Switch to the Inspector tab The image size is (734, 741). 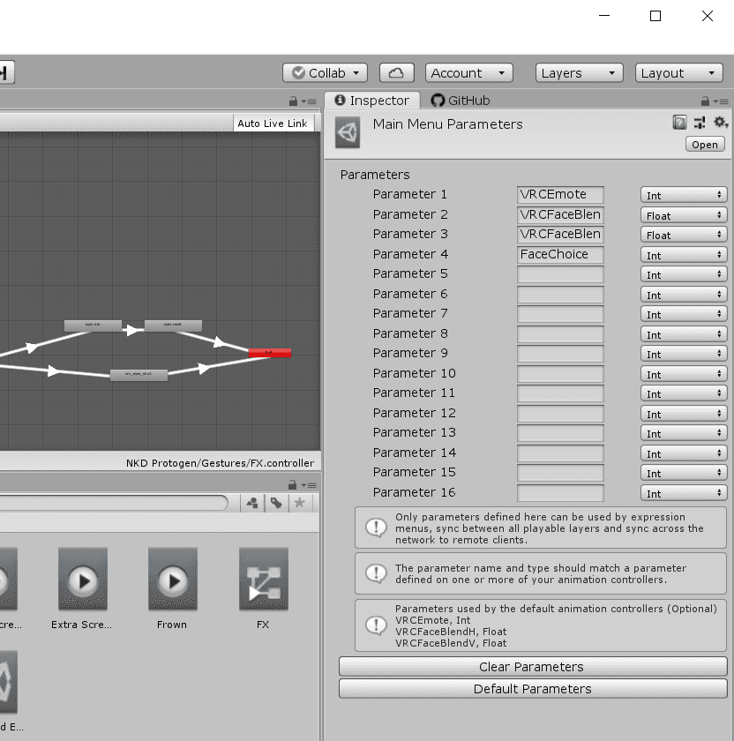click(372, 101)
